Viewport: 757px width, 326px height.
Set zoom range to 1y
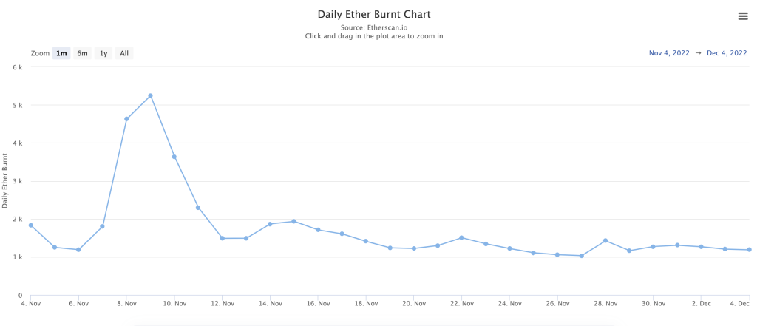[103, 53]
